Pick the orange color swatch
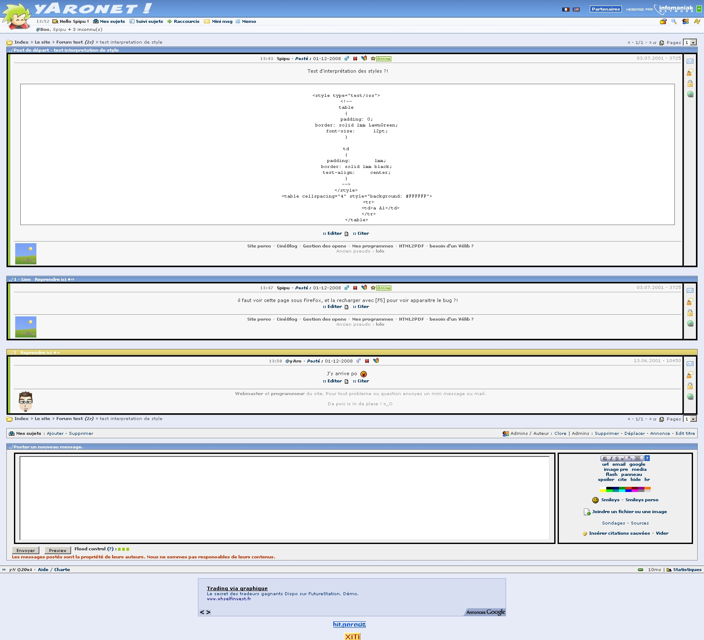The height and width of the screenshot is (640, 704). [647, 489]
